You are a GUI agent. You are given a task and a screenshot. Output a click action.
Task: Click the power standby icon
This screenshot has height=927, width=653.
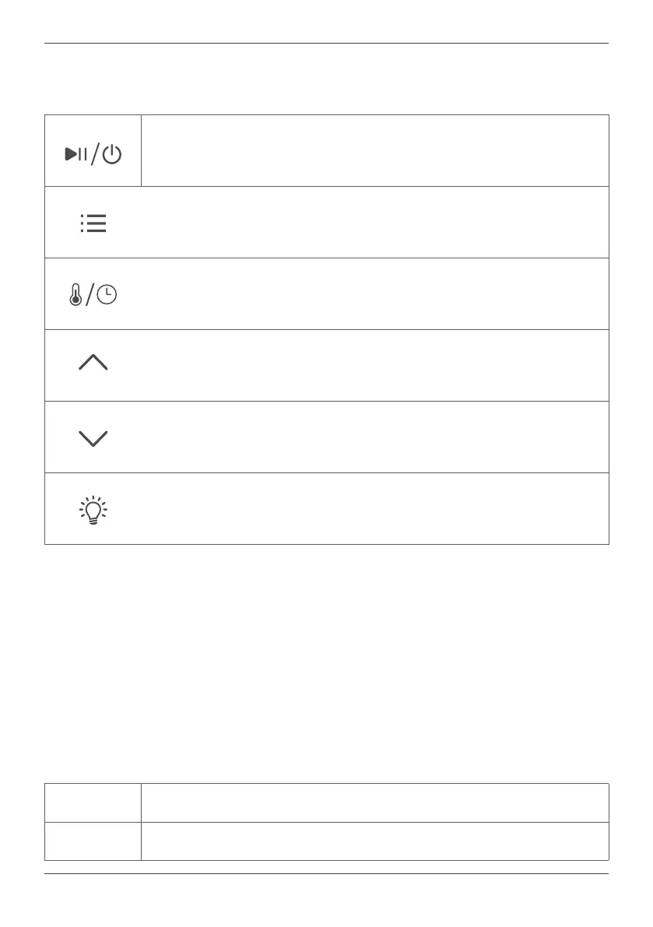113,155
